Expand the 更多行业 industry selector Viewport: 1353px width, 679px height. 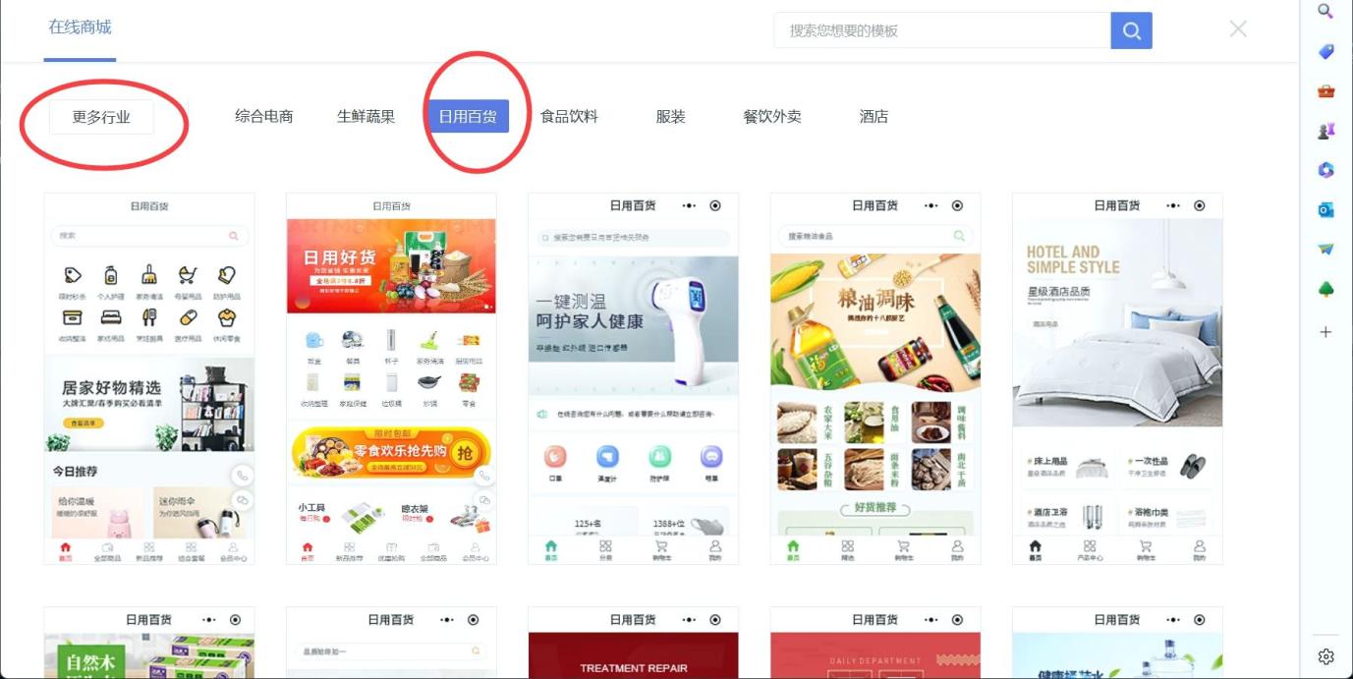(101, 117)
